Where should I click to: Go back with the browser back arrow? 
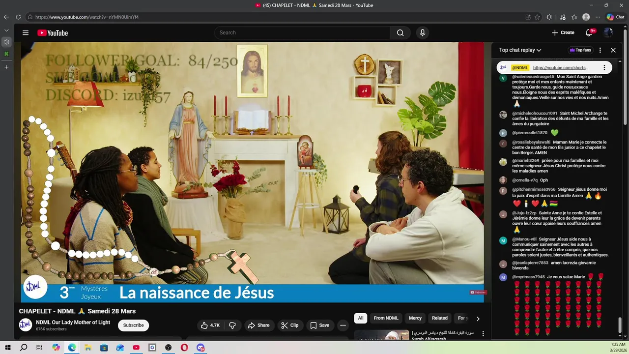pos(6,17)
